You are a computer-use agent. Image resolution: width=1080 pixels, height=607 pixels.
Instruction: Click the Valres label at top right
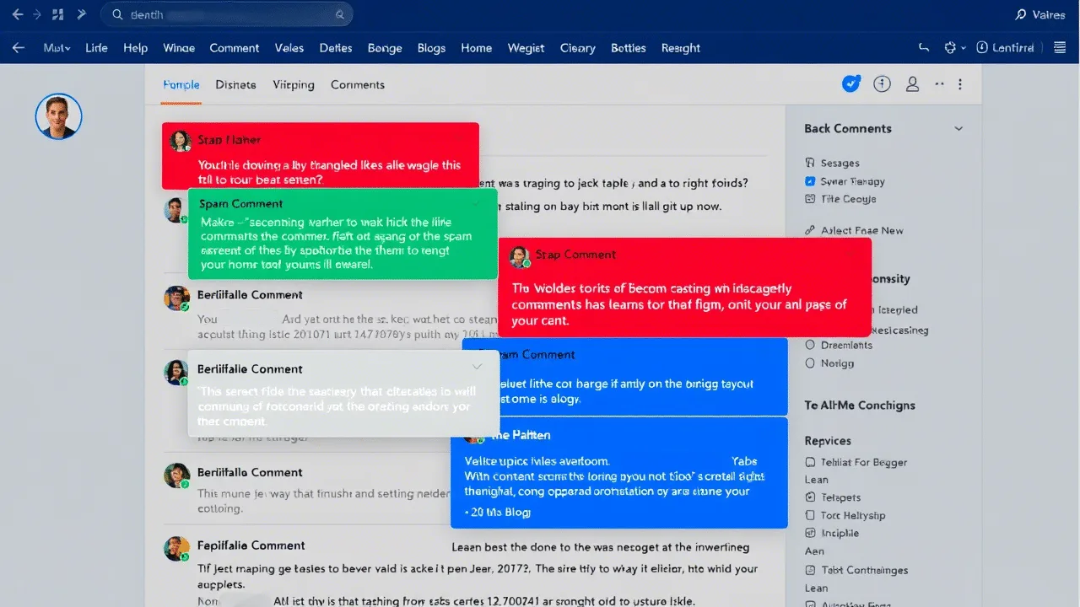[x=1050, y=15]
